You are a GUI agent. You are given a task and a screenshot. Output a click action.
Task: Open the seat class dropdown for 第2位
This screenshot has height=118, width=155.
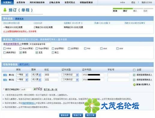[22, 80]
